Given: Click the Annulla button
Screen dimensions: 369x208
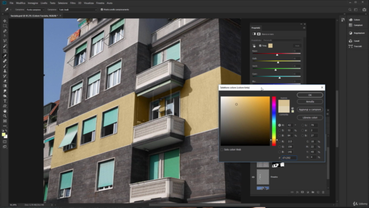Looking at the screenshot, I should pos(310,102).
